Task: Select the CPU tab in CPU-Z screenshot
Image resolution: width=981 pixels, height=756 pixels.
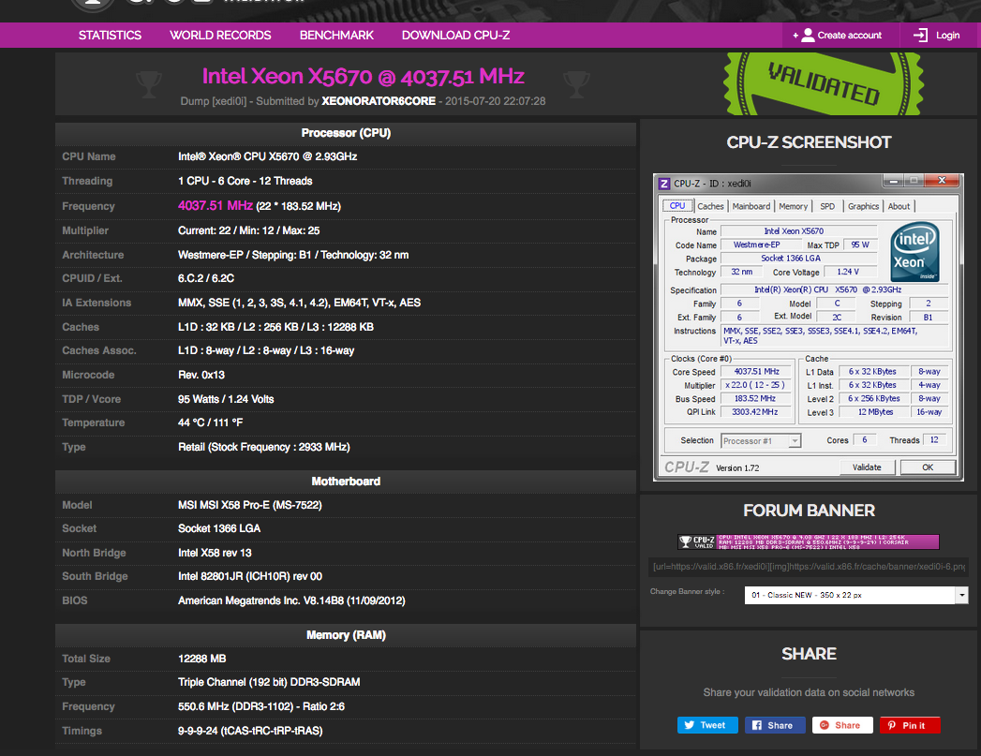Action: (676, 206)
